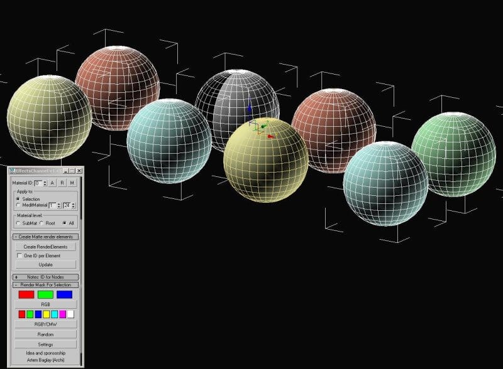Select the Selection radio button under Apply to
The height and width of the screenshot is (369, 503).
[18, 200]
